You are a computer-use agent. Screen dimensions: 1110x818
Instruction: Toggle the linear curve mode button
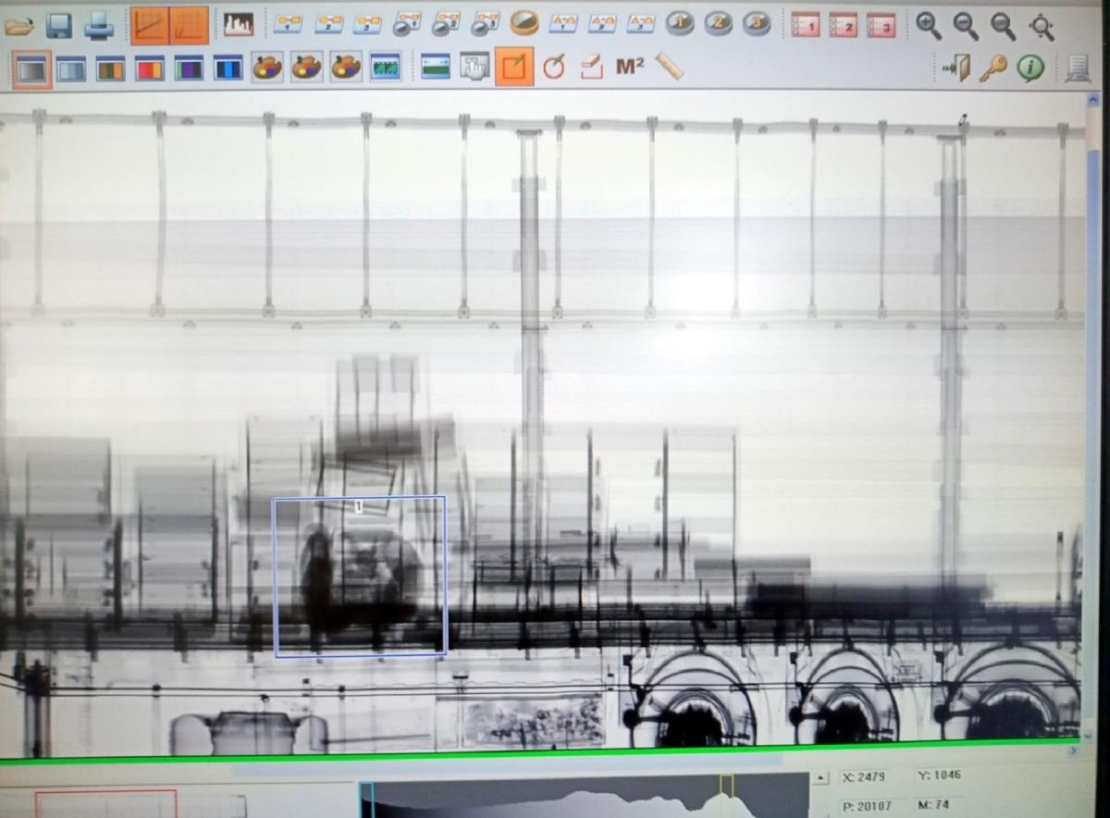pyautogui.click(x=149, y=26)
